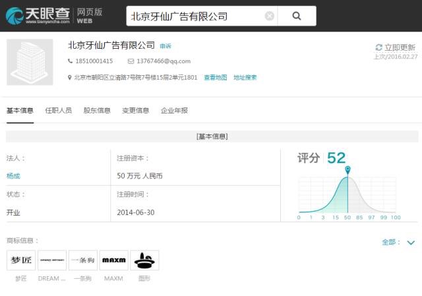Screen dimensions: 422x296
Task: Click the score marker pin on the chart
Action: coord(347,170)
